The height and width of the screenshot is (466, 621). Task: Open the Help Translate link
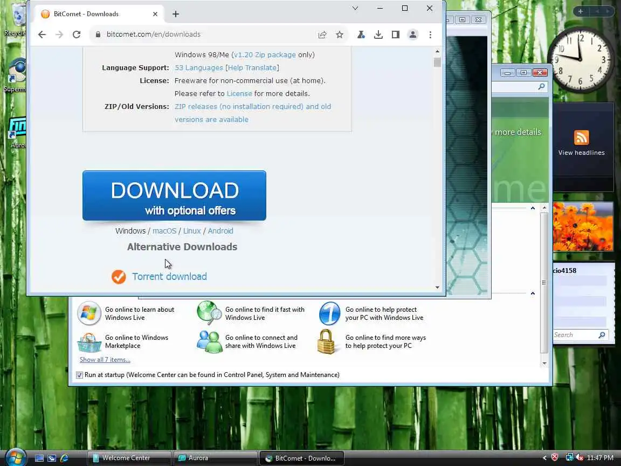coord(252,68)
